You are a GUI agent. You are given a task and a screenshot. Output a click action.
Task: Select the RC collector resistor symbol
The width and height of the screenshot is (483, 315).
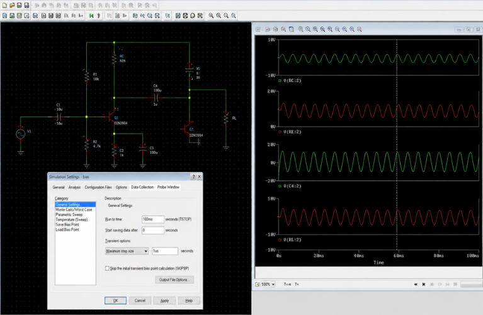pyautogui.click(x=114, y=59)
